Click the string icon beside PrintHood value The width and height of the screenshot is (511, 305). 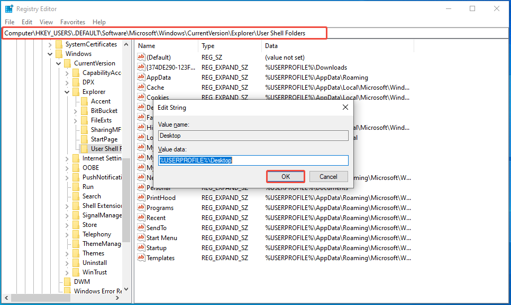point(141,197)
